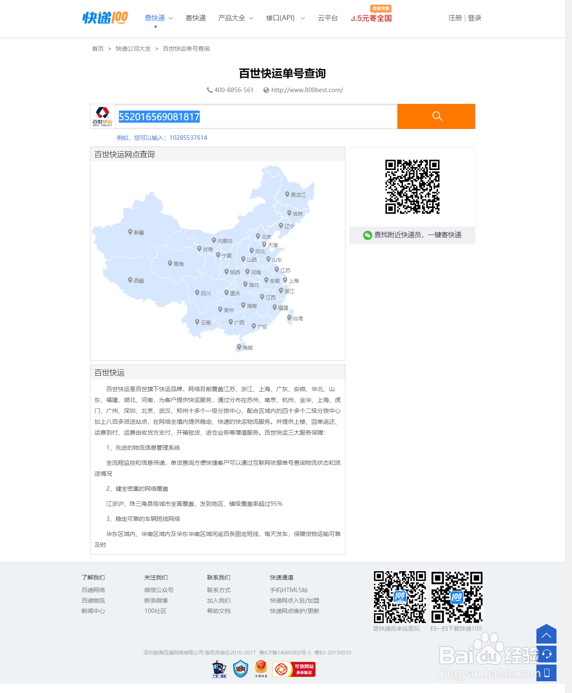The height and width of the screenshot is (693, 572).
Task: Open 微信公众号 footer link
Action: 159,590
